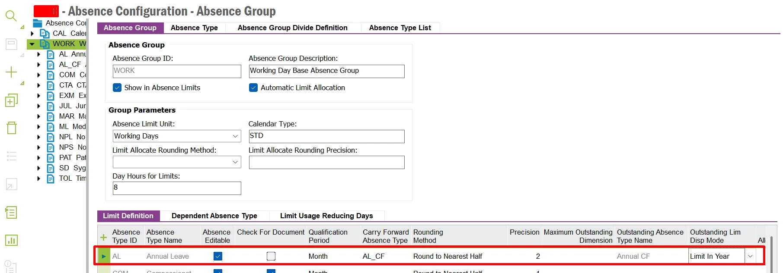Expand the AL Annual tree node
The width and height of the screenshot is (783, 273).
pos(38,54)
